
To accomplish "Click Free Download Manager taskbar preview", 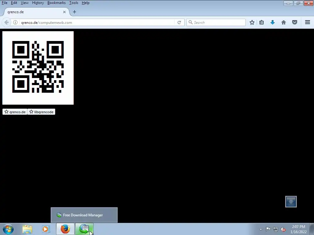I will (x=84, y=215).
